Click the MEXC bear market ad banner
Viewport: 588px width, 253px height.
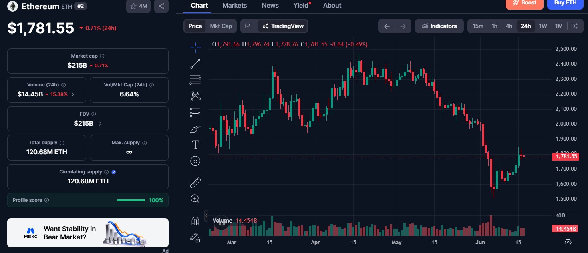pos(88,233)
